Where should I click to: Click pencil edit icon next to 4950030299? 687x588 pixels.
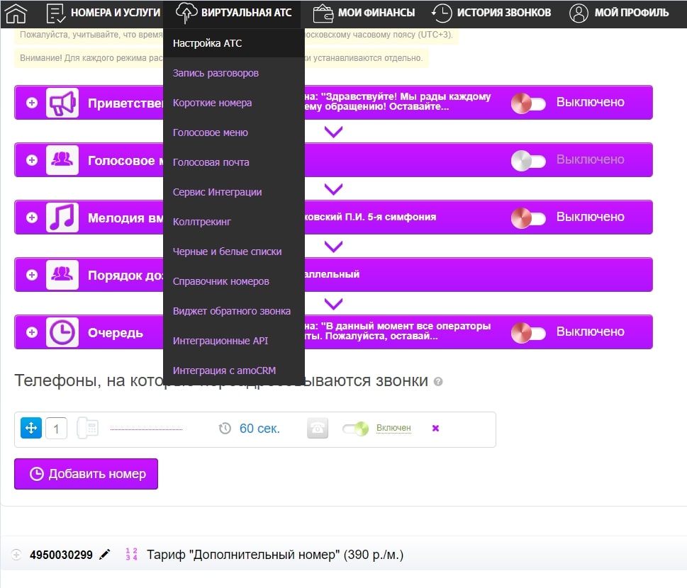[x=105, y=555]
